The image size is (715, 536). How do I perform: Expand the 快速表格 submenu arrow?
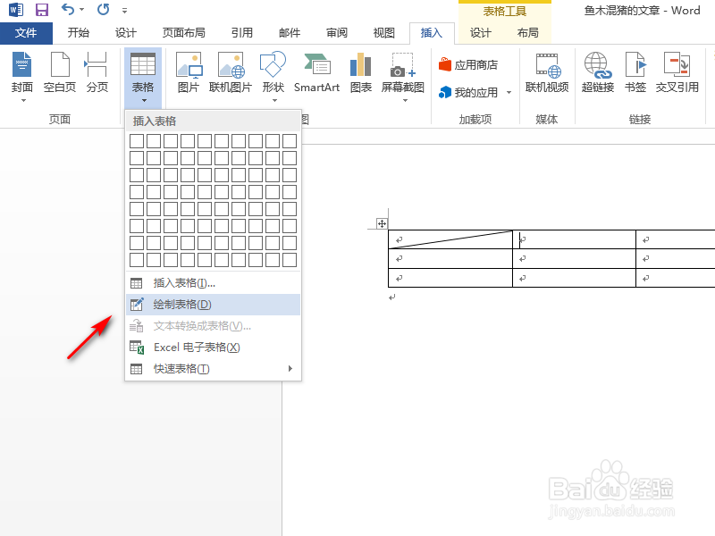pyautogui.click(x=290, y=368)
